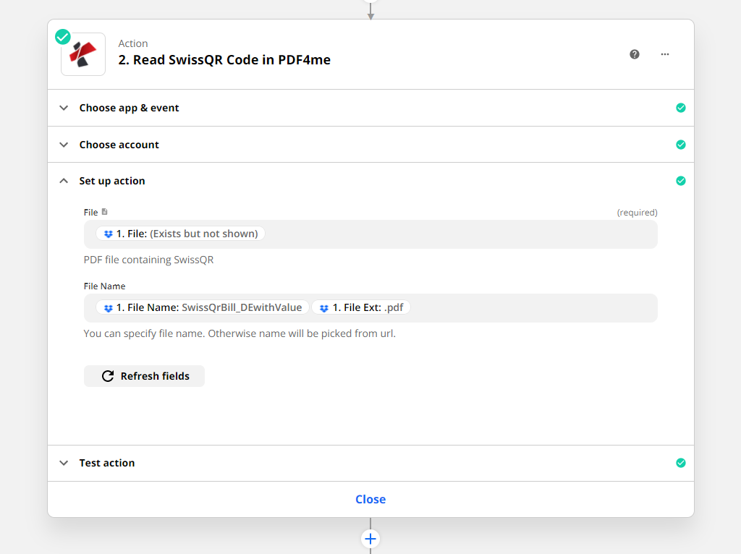Open the three-dot more options menu

tap(665, 54)
